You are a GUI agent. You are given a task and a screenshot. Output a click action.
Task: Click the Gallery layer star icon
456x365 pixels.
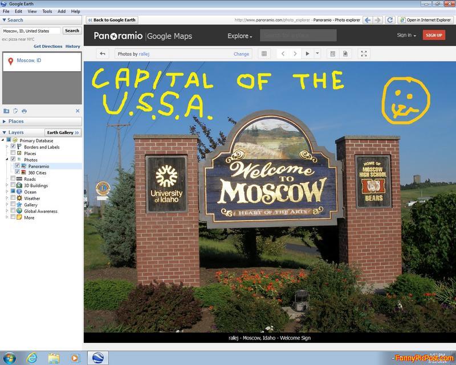pos(19,204)
